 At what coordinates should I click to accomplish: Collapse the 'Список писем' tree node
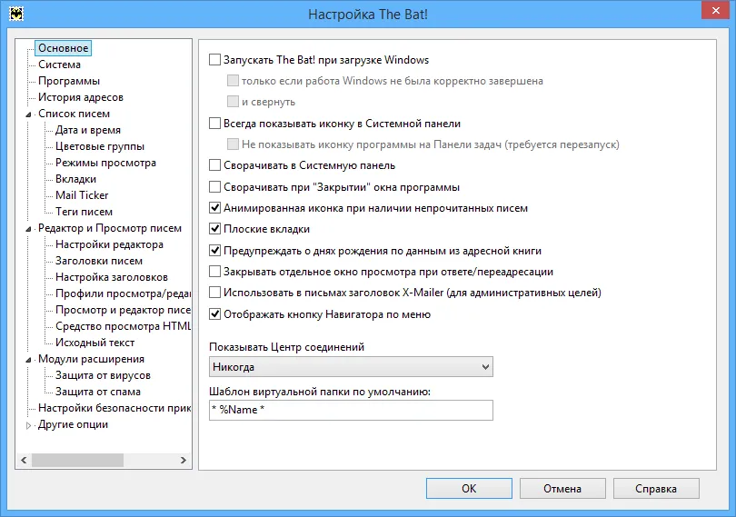pyautogui.click(x=29, y=114)
